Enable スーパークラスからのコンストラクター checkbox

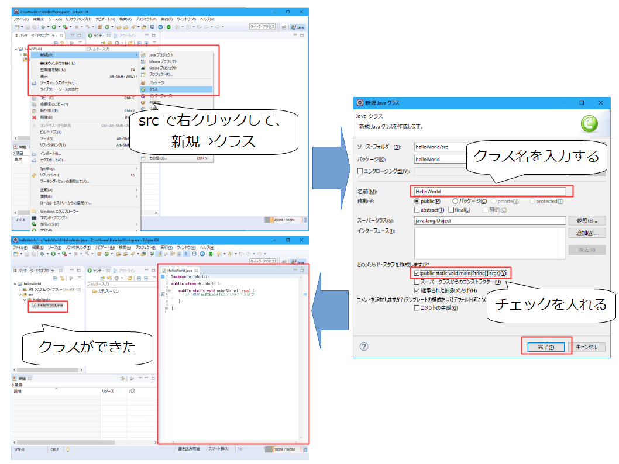[x=417, y=282]
